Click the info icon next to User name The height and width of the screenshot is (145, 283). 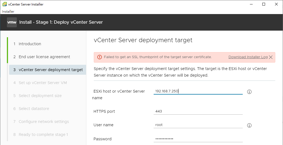tap(249, 125)
